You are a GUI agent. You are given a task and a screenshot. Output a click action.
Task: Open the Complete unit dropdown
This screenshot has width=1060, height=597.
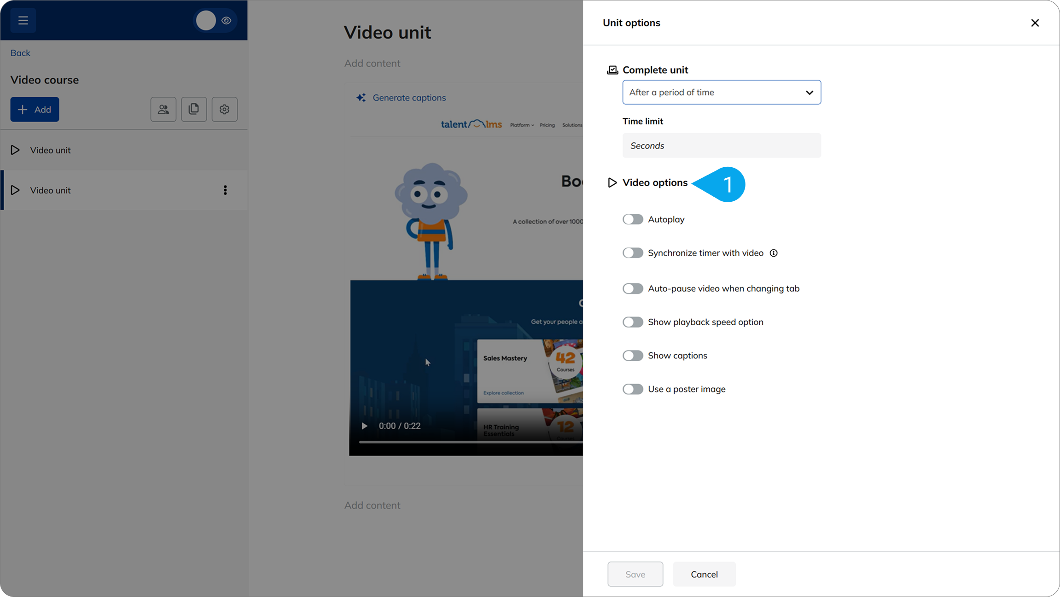pos(721,92)
